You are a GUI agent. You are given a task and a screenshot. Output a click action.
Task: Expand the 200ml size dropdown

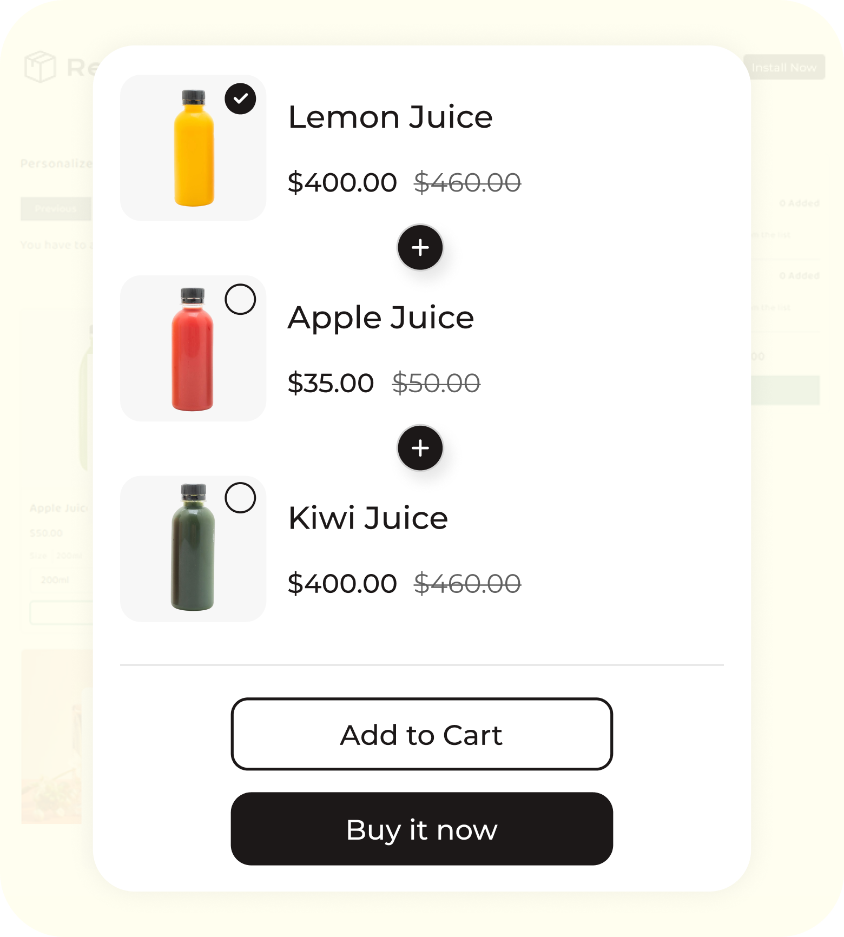point(61,580)
